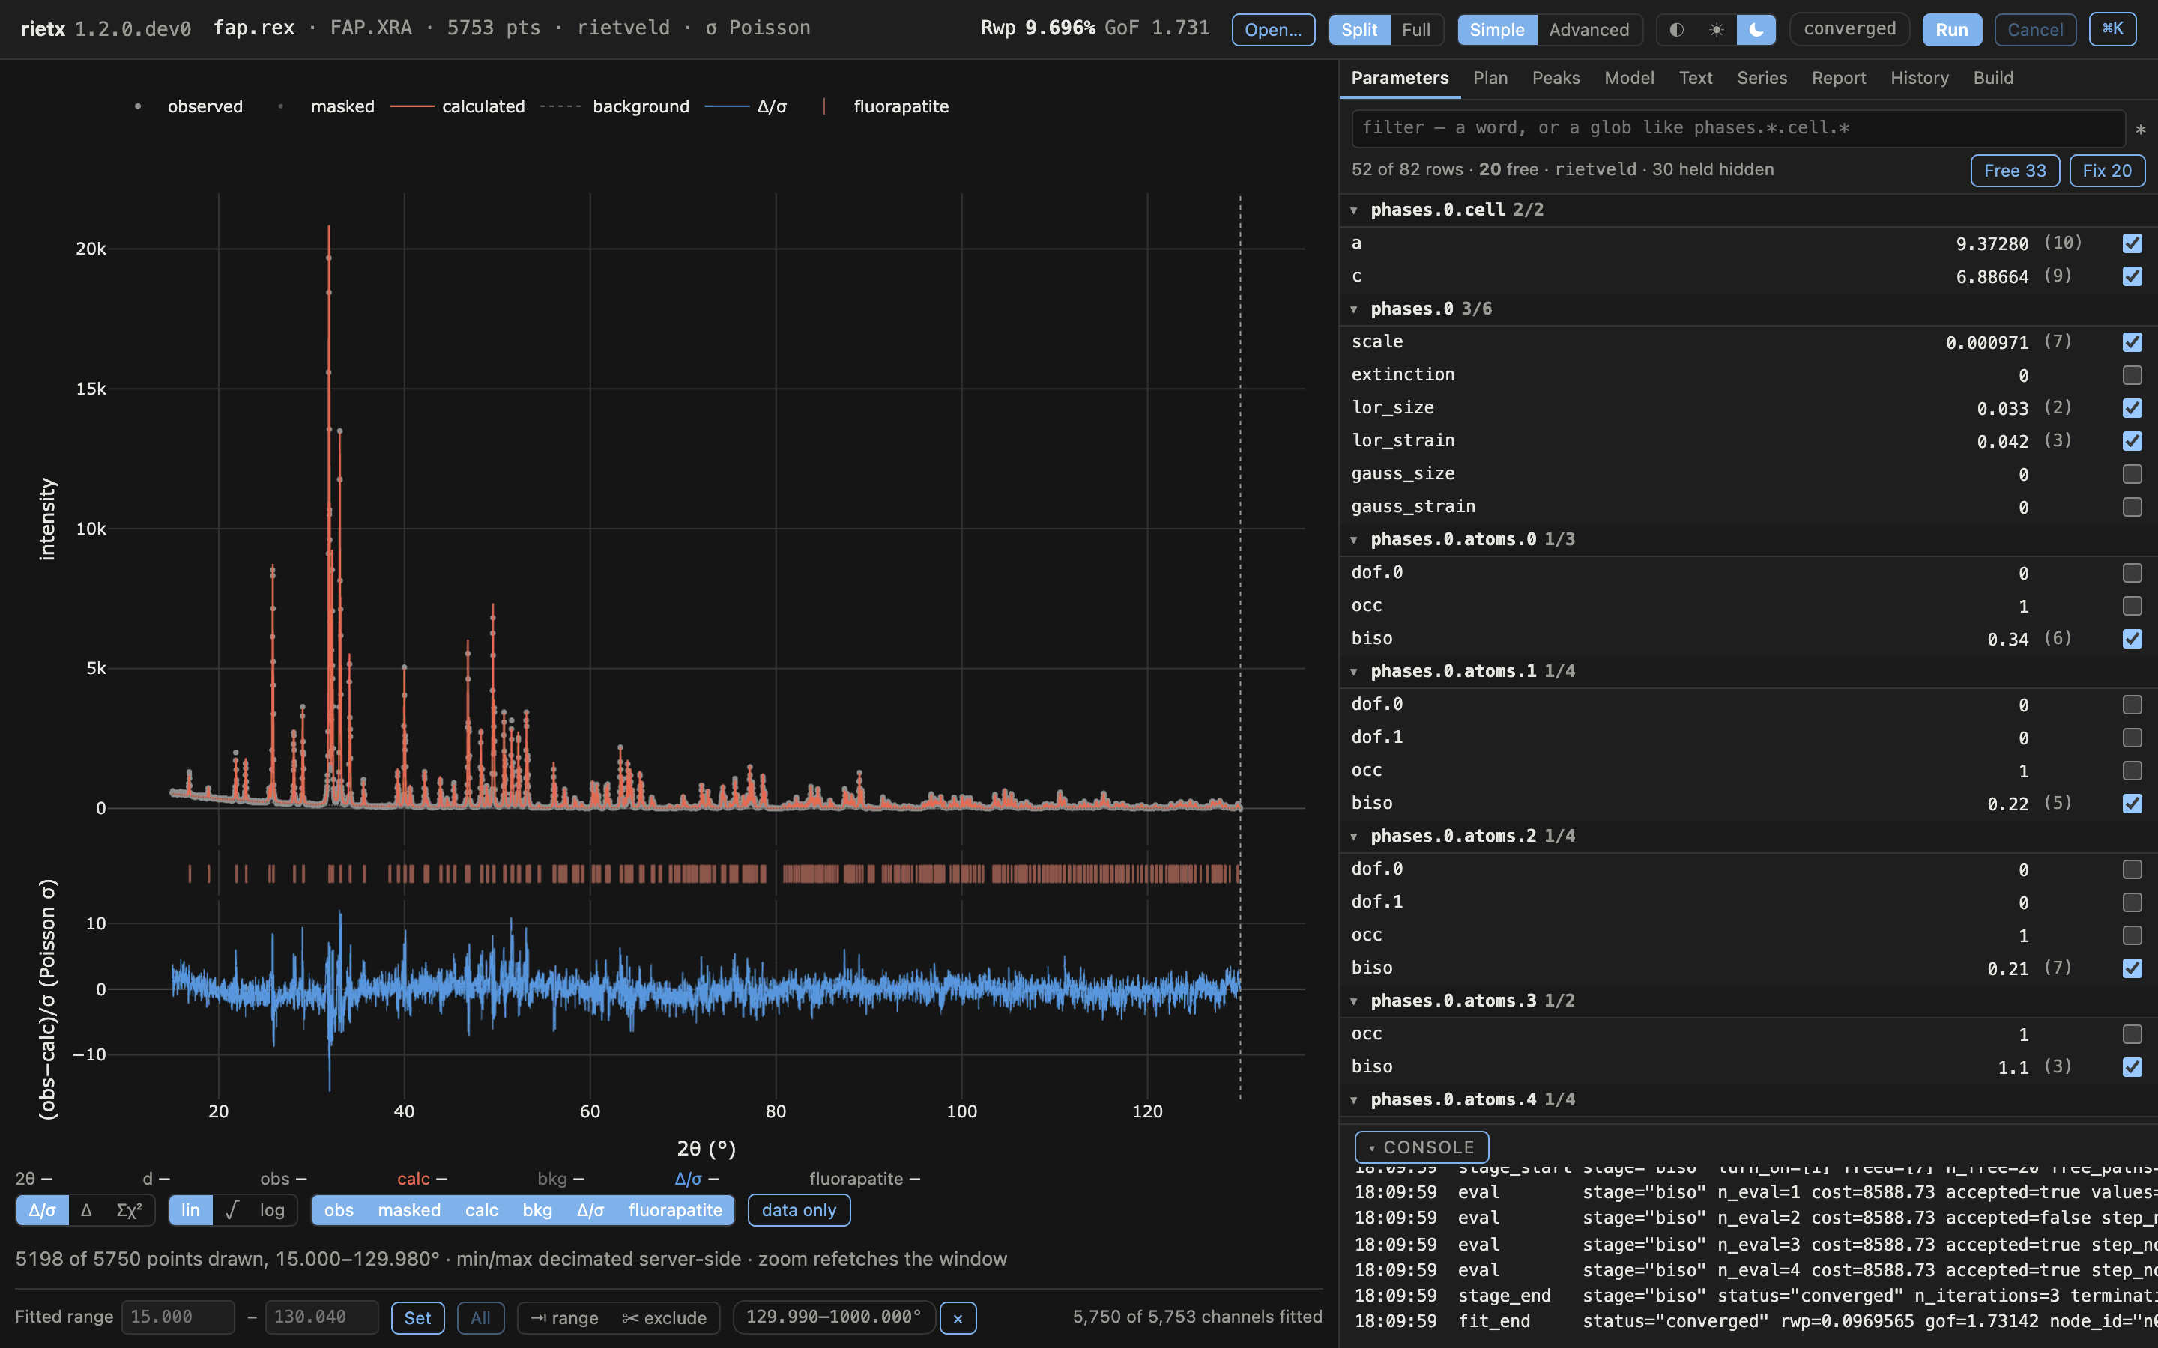Select the light theme sun icon

pos(1717,29)
